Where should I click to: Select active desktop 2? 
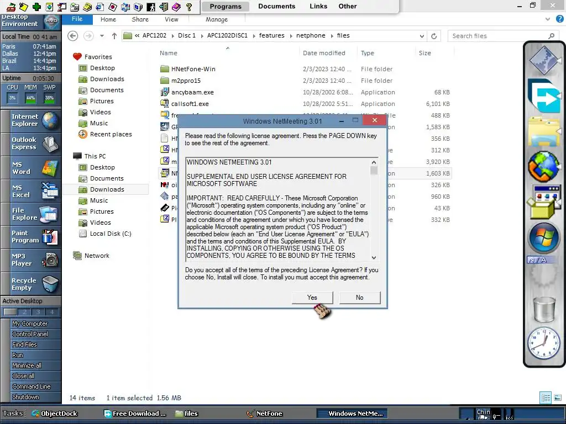(24, 312)
